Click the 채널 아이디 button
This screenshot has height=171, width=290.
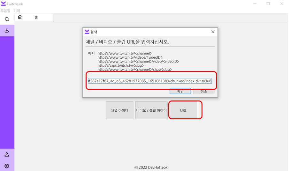(x=119, y=110)
